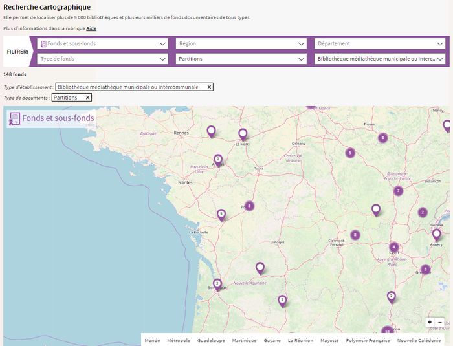This screenshot has width=453, height=346.
Task: Switch map view to La Réunion
Action: pos(300,340)
